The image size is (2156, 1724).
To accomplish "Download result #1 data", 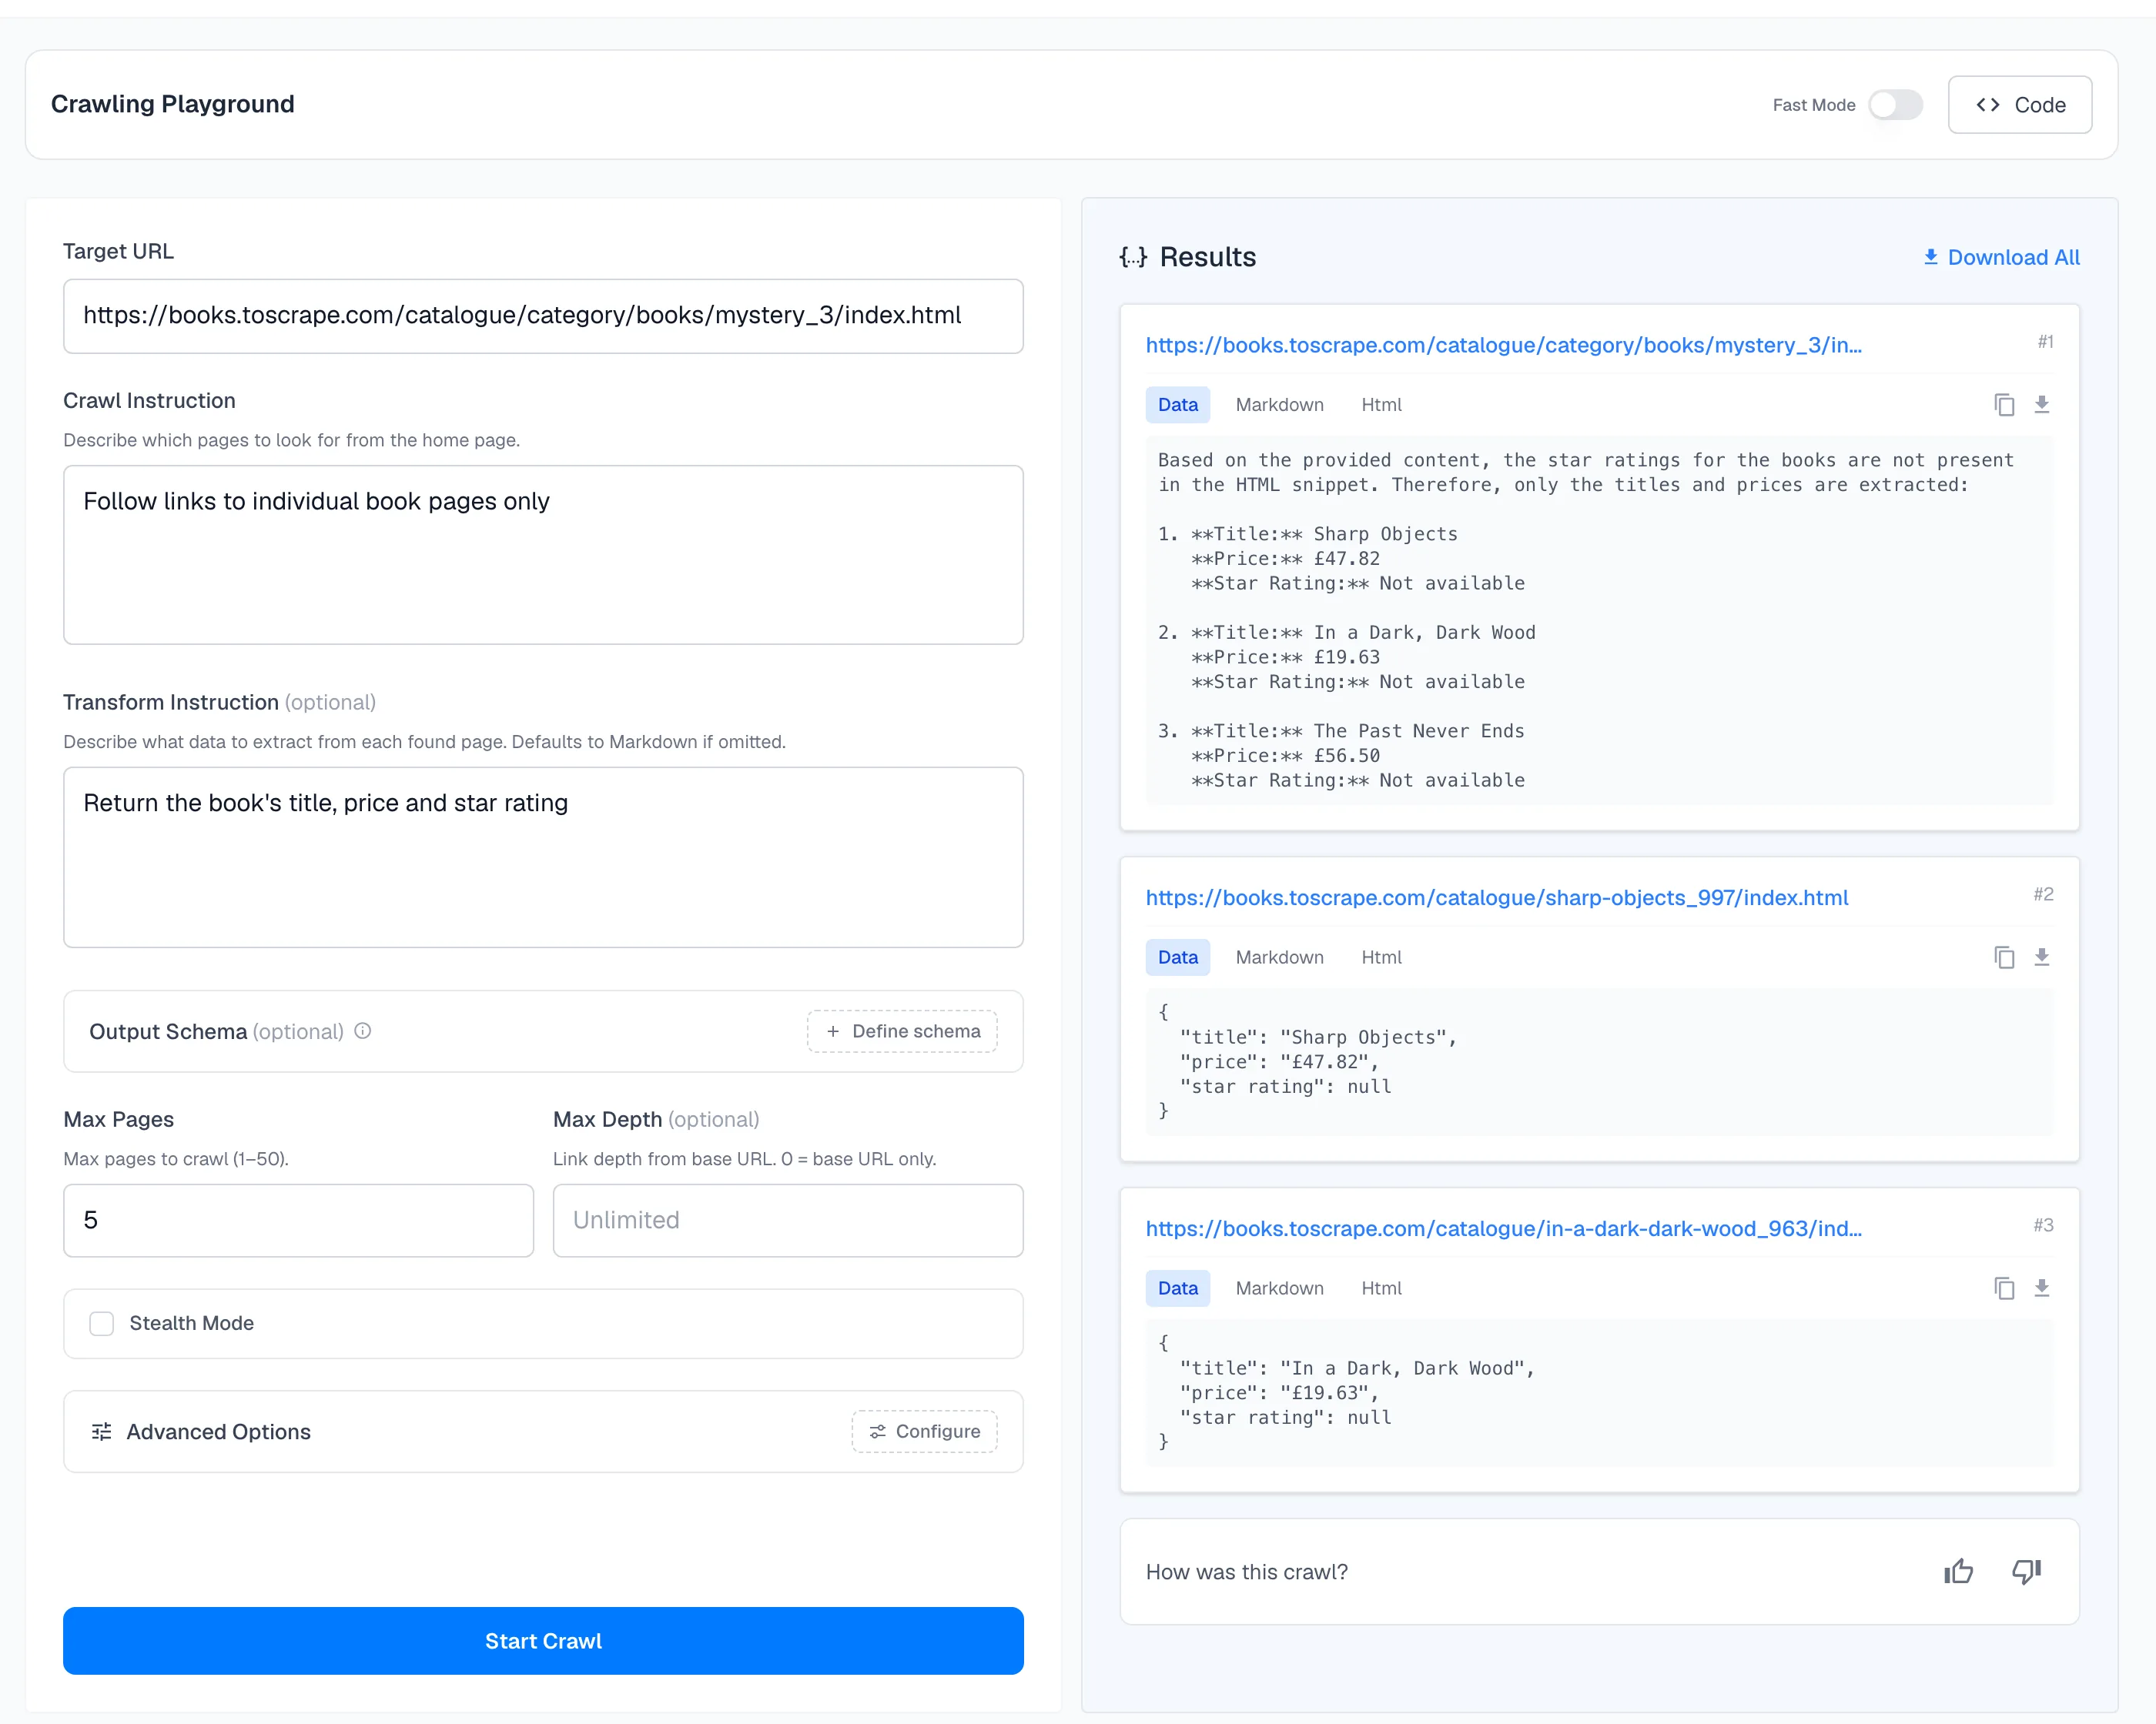I will point(2042,405).
